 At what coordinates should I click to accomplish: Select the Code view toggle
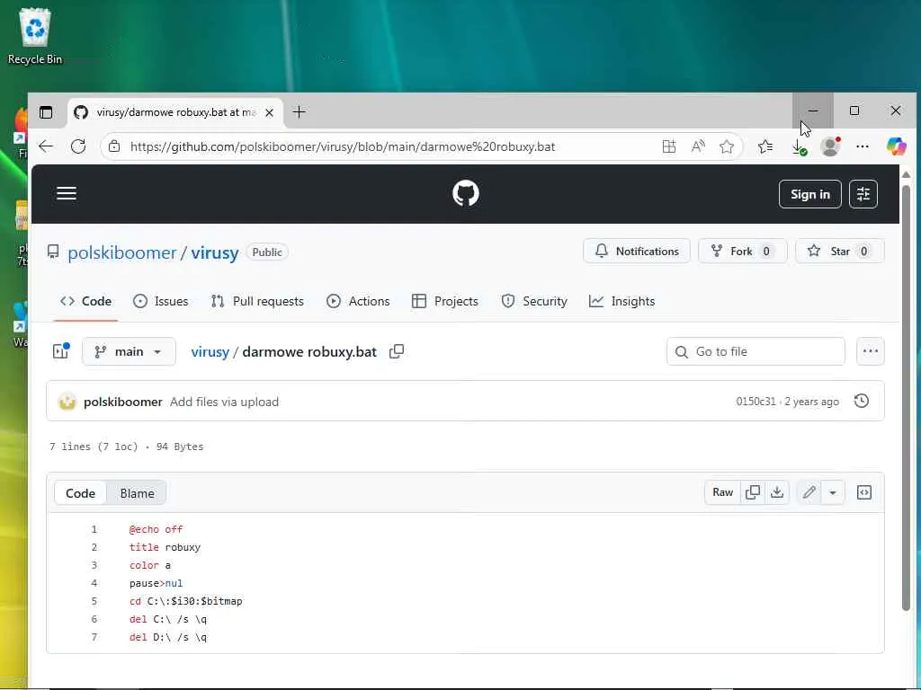pyautogui.click(x=80, y=493)
